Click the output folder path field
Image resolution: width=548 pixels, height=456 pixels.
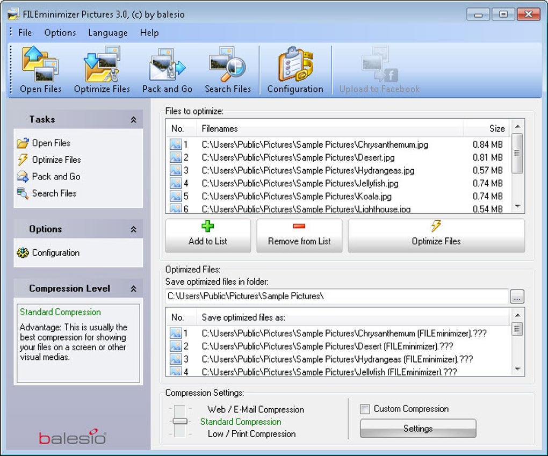click(337, 296)
